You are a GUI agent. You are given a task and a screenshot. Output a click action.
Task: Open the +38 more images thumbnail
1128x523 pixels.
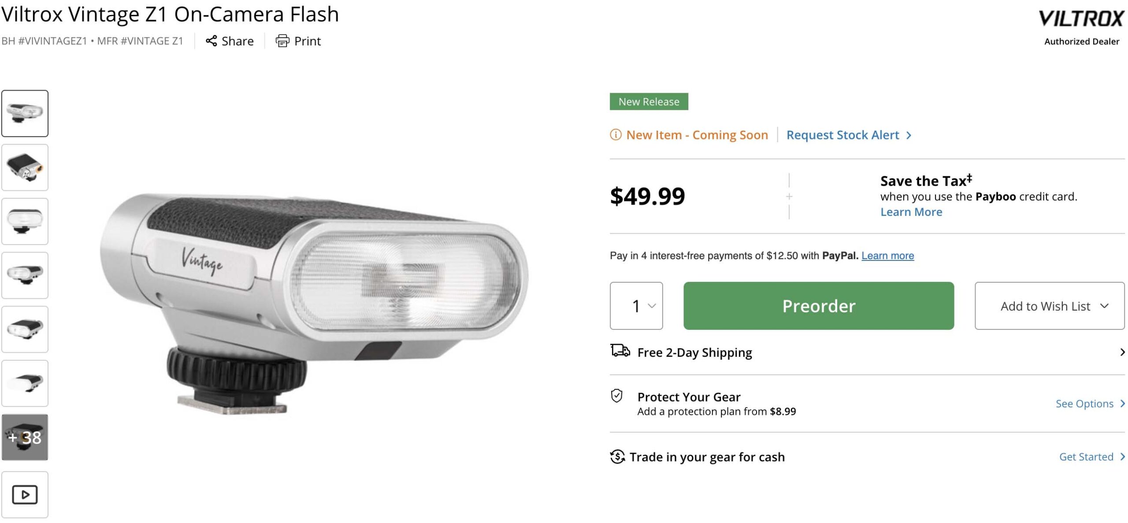click(x=25, y=437)
